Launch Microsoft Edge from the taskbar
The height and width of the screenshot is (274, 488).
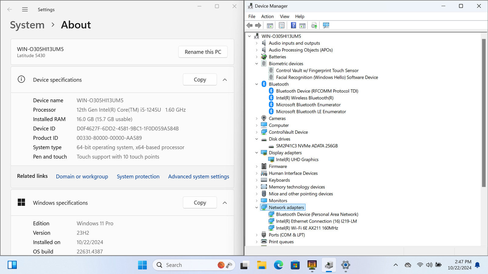[278, 265]
